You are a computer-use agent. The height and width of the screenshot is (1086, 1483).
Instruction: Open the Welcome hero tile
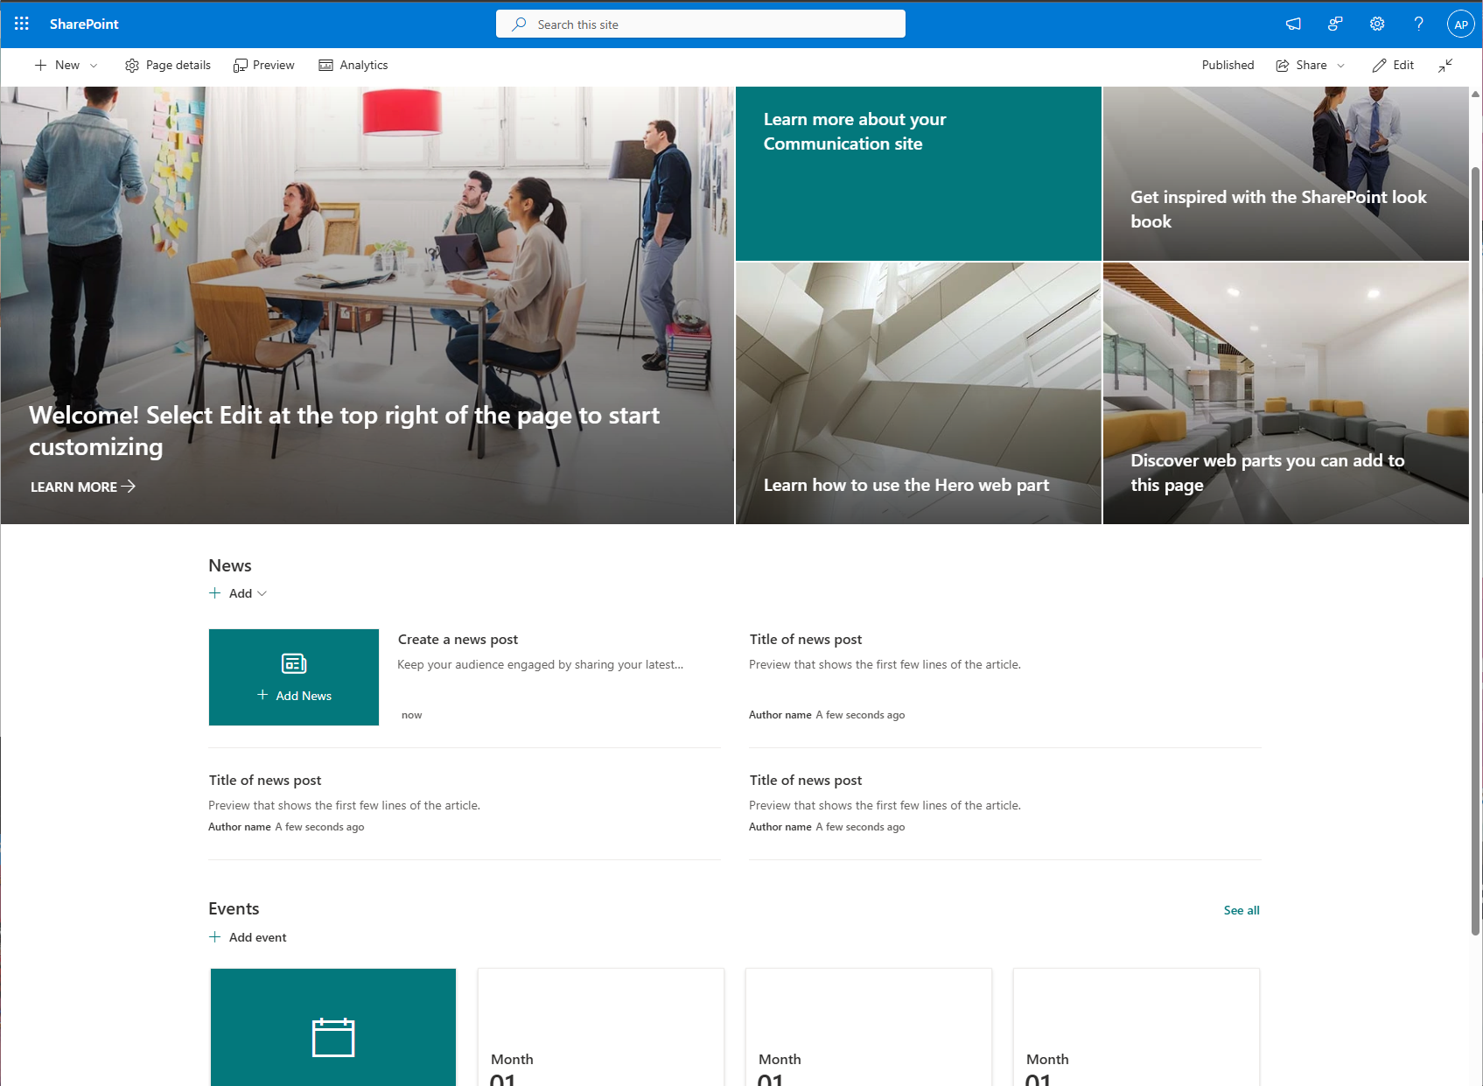point(367,305)
